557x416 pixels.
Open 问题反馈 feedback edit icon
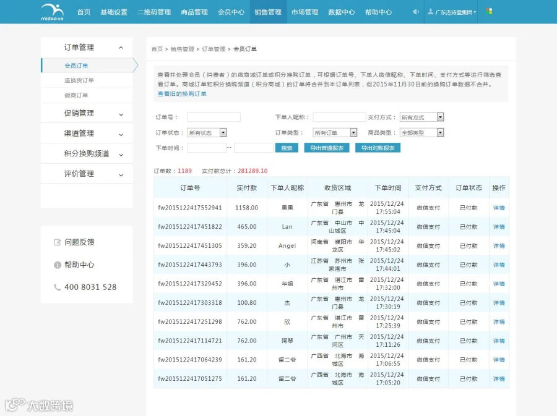(57, 242)
